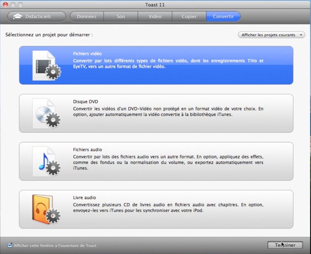Switch to the Données tab
Viewport: 311px width, 254px height.
coord(87,16)
